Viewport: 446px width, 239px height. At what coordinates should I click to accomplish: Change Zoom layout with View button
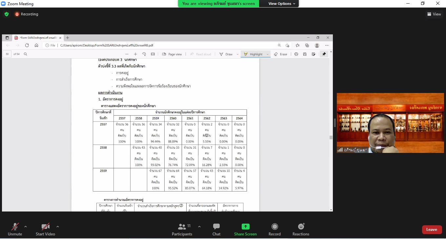pos(434,14)
